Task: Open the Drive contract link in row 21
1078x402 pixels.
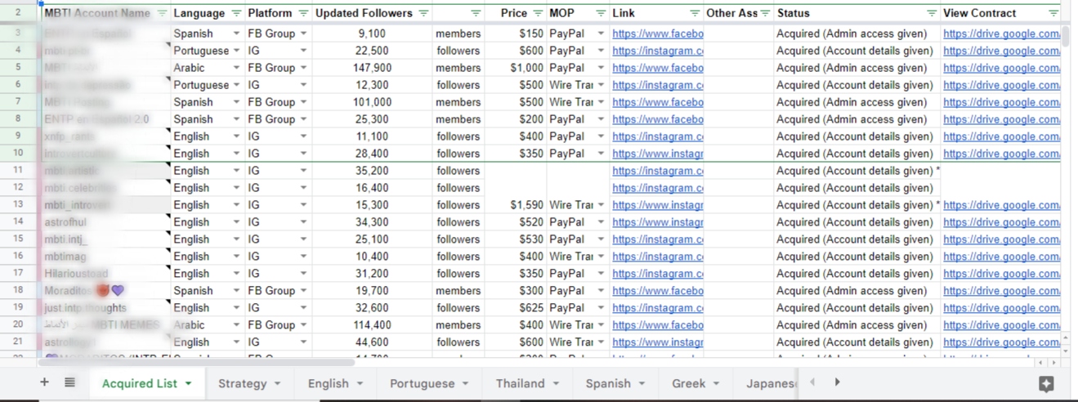Action: pyautogui.click(x=1001, y=343)
